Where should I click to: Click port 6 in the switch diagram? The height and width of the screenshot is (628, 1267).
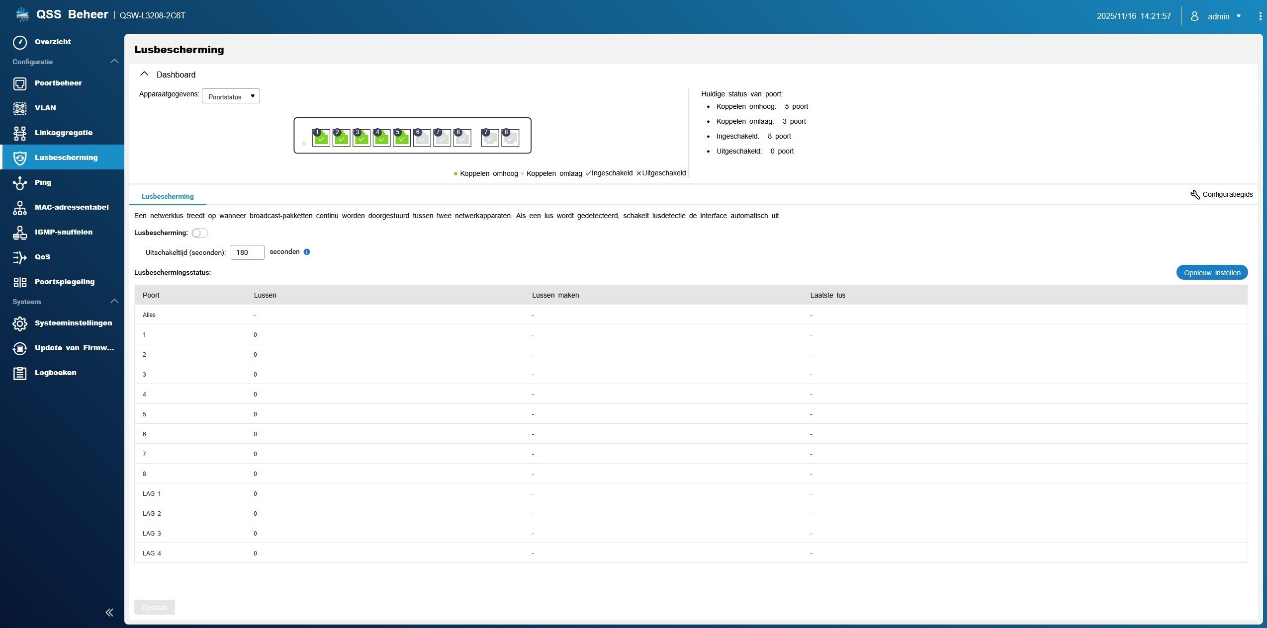[x=422, y=138]
